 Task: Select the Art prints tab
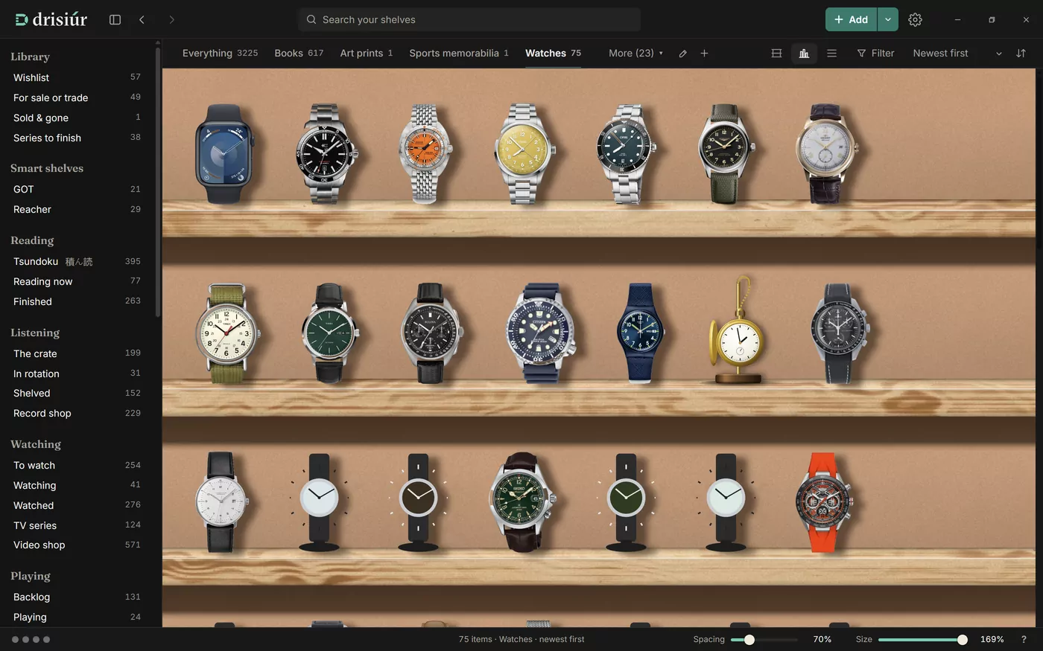pos(367,54)
